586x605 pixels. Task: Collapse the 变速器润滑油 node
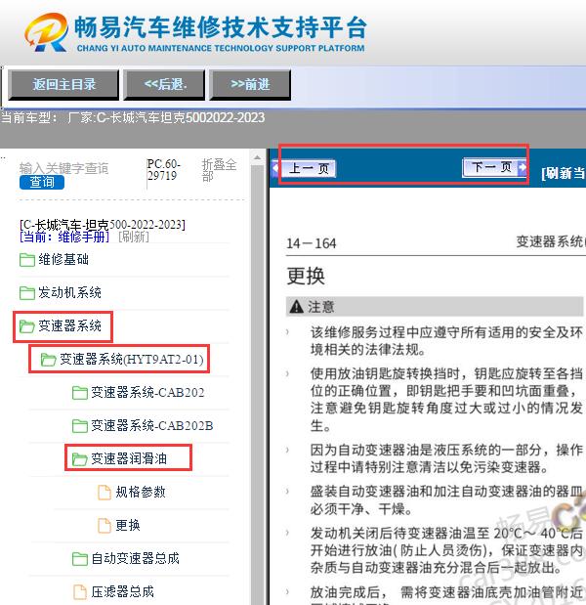pos(129,458)
